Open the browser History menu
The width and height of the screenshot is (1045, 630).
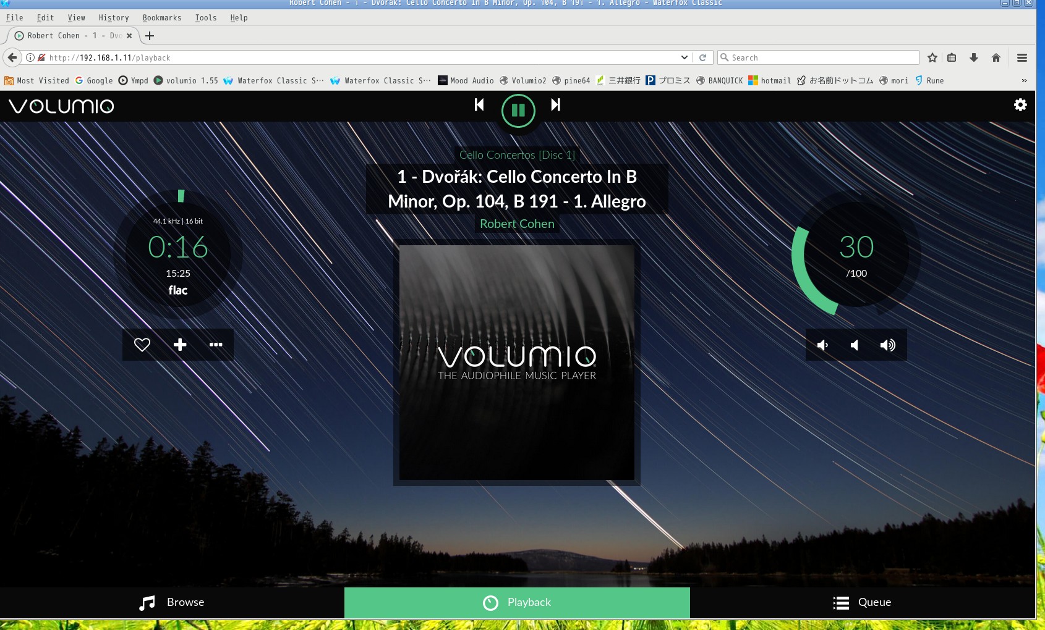(x=114, y=18)
